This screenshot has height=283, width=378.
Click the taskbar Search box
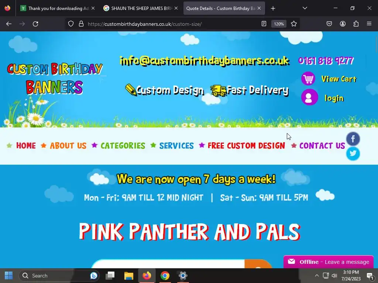click(x=59, y=276)
